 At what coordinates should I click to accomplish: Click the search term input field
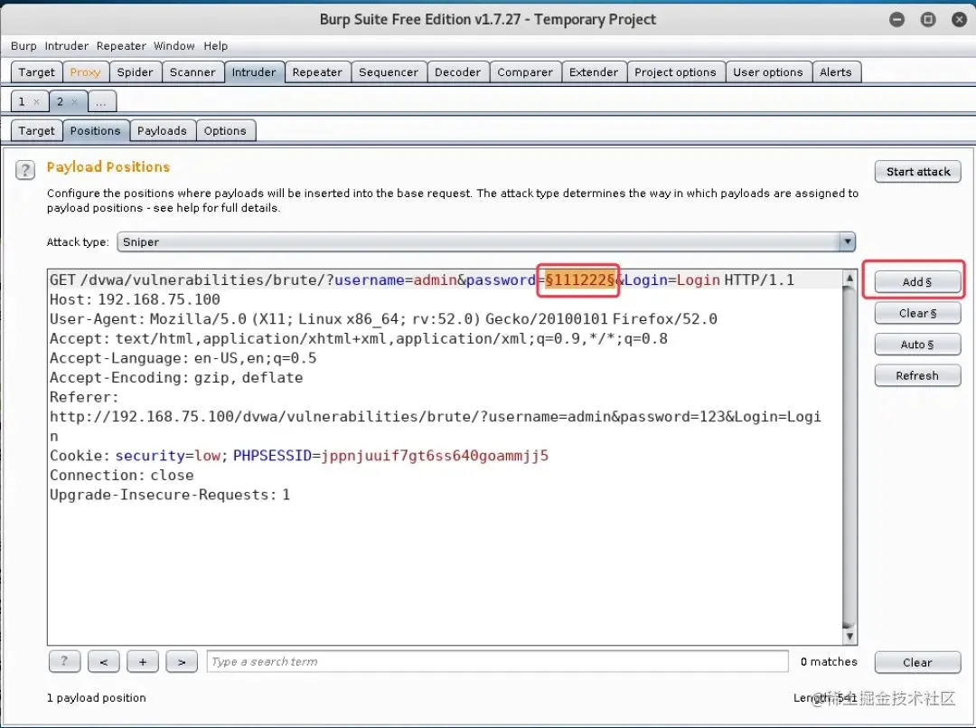[x=497, y=661]
